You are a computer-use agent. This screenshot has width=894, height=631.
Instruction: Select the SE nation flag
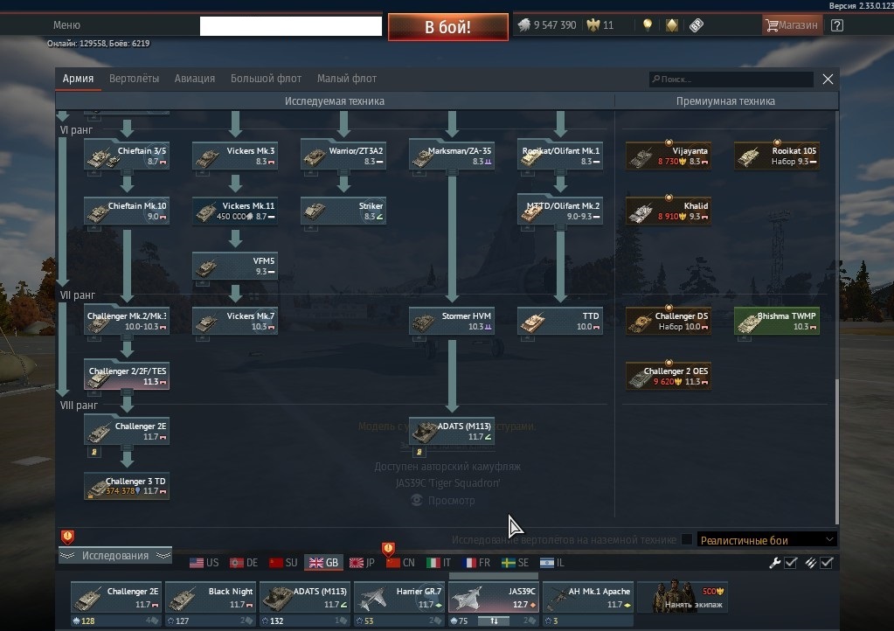pos(516,563)
